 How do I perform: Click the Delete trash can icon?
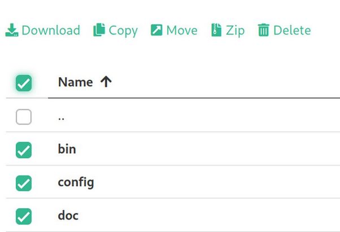pos(263,30)
